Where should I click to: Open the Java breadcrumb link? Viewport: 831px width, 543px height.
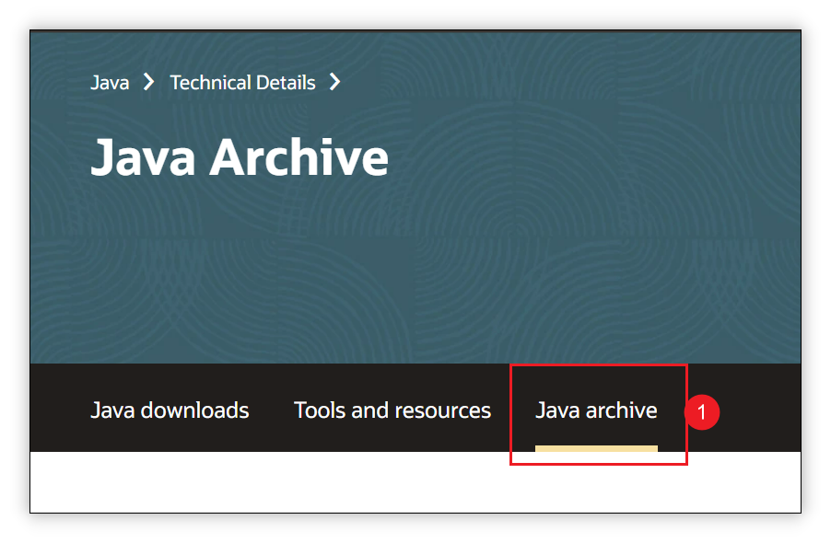coord(110,83)
